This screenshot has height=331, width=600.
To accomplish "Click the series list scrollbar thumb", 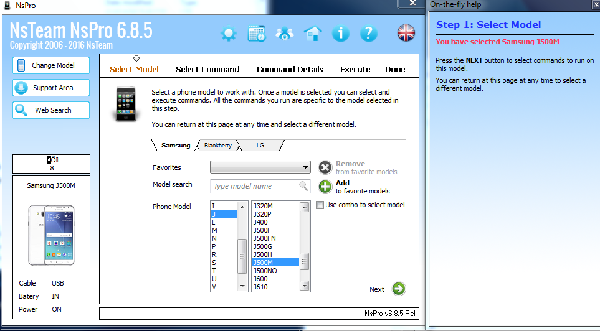I will click(242, 256).
